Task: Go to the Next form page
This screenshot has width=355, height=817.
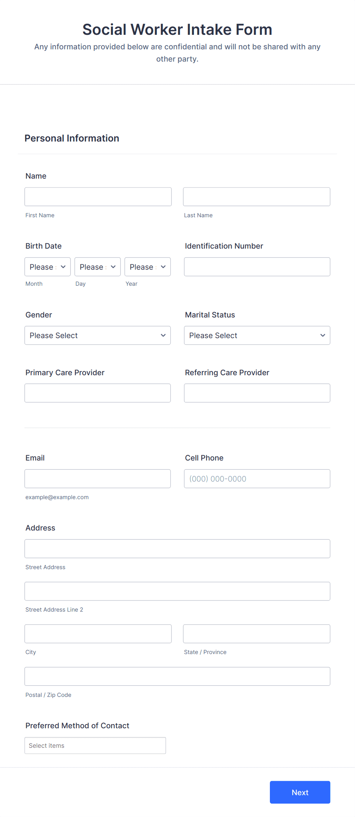Action: 300,792
